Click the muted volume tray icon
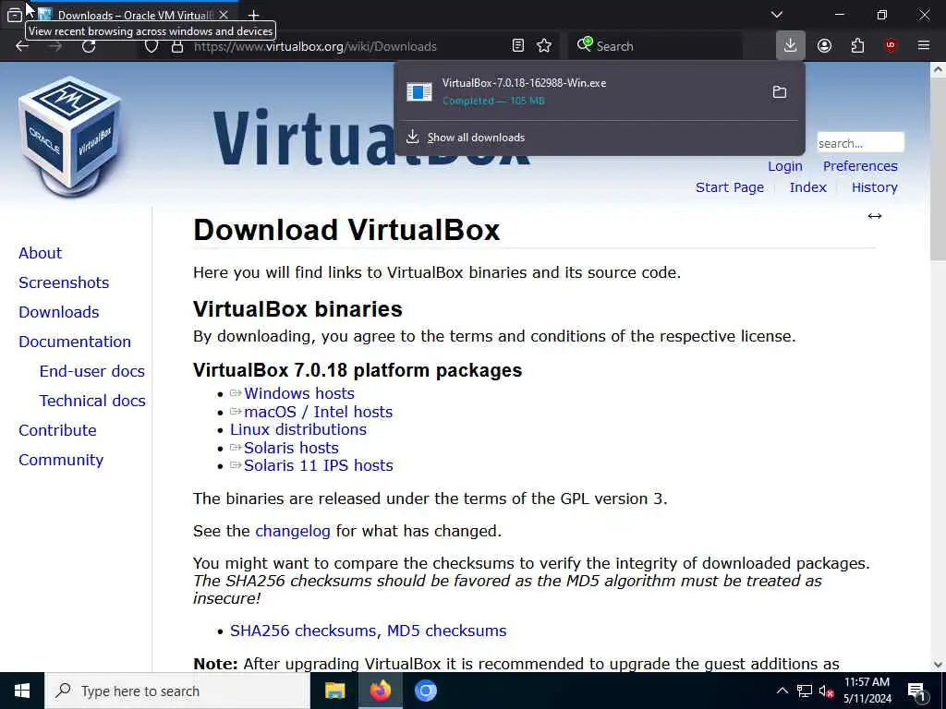This screenshot has width=946, height=709. (x=826, y=691)
